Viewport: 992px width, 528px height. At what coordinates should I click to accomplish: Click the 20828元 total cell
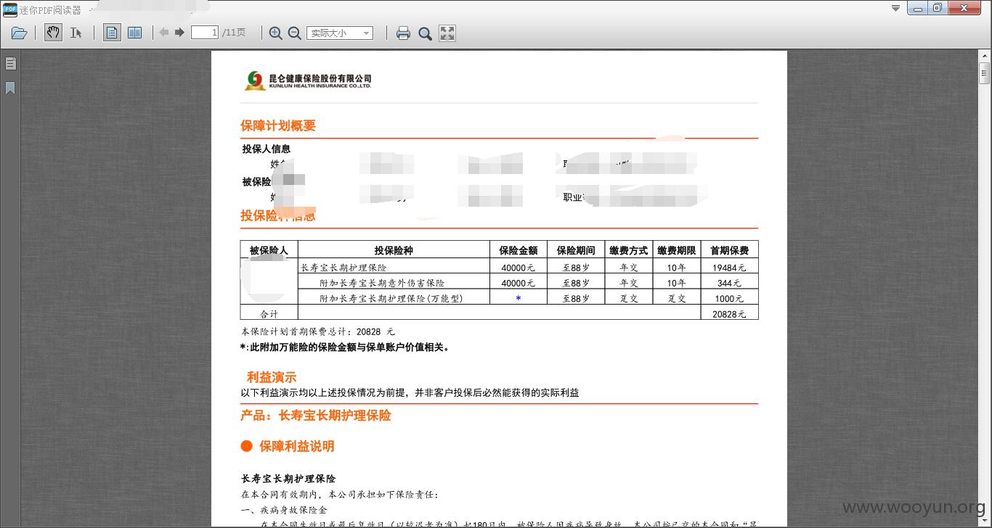click(x=730, y=313)
